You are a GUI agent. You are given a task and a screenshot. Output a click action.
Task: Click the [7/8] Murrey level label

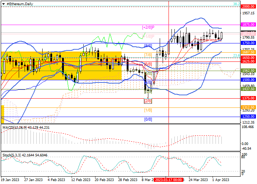[148, 55]
